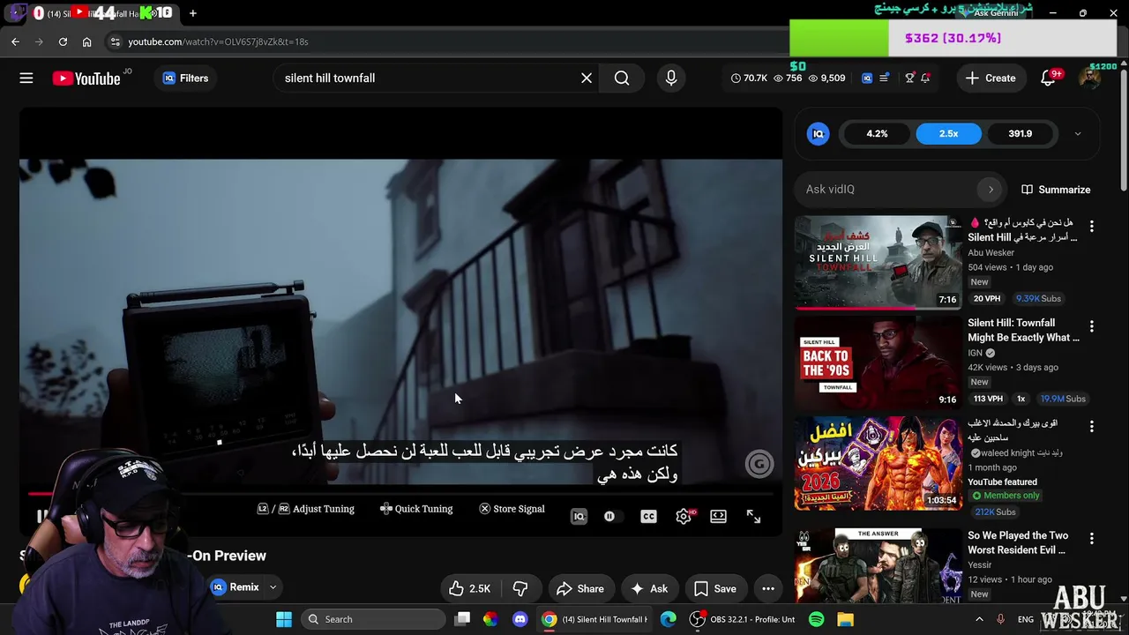Start voice search with the microphone
This screenshot has width=1129, height=635.
tap(671, 78)
